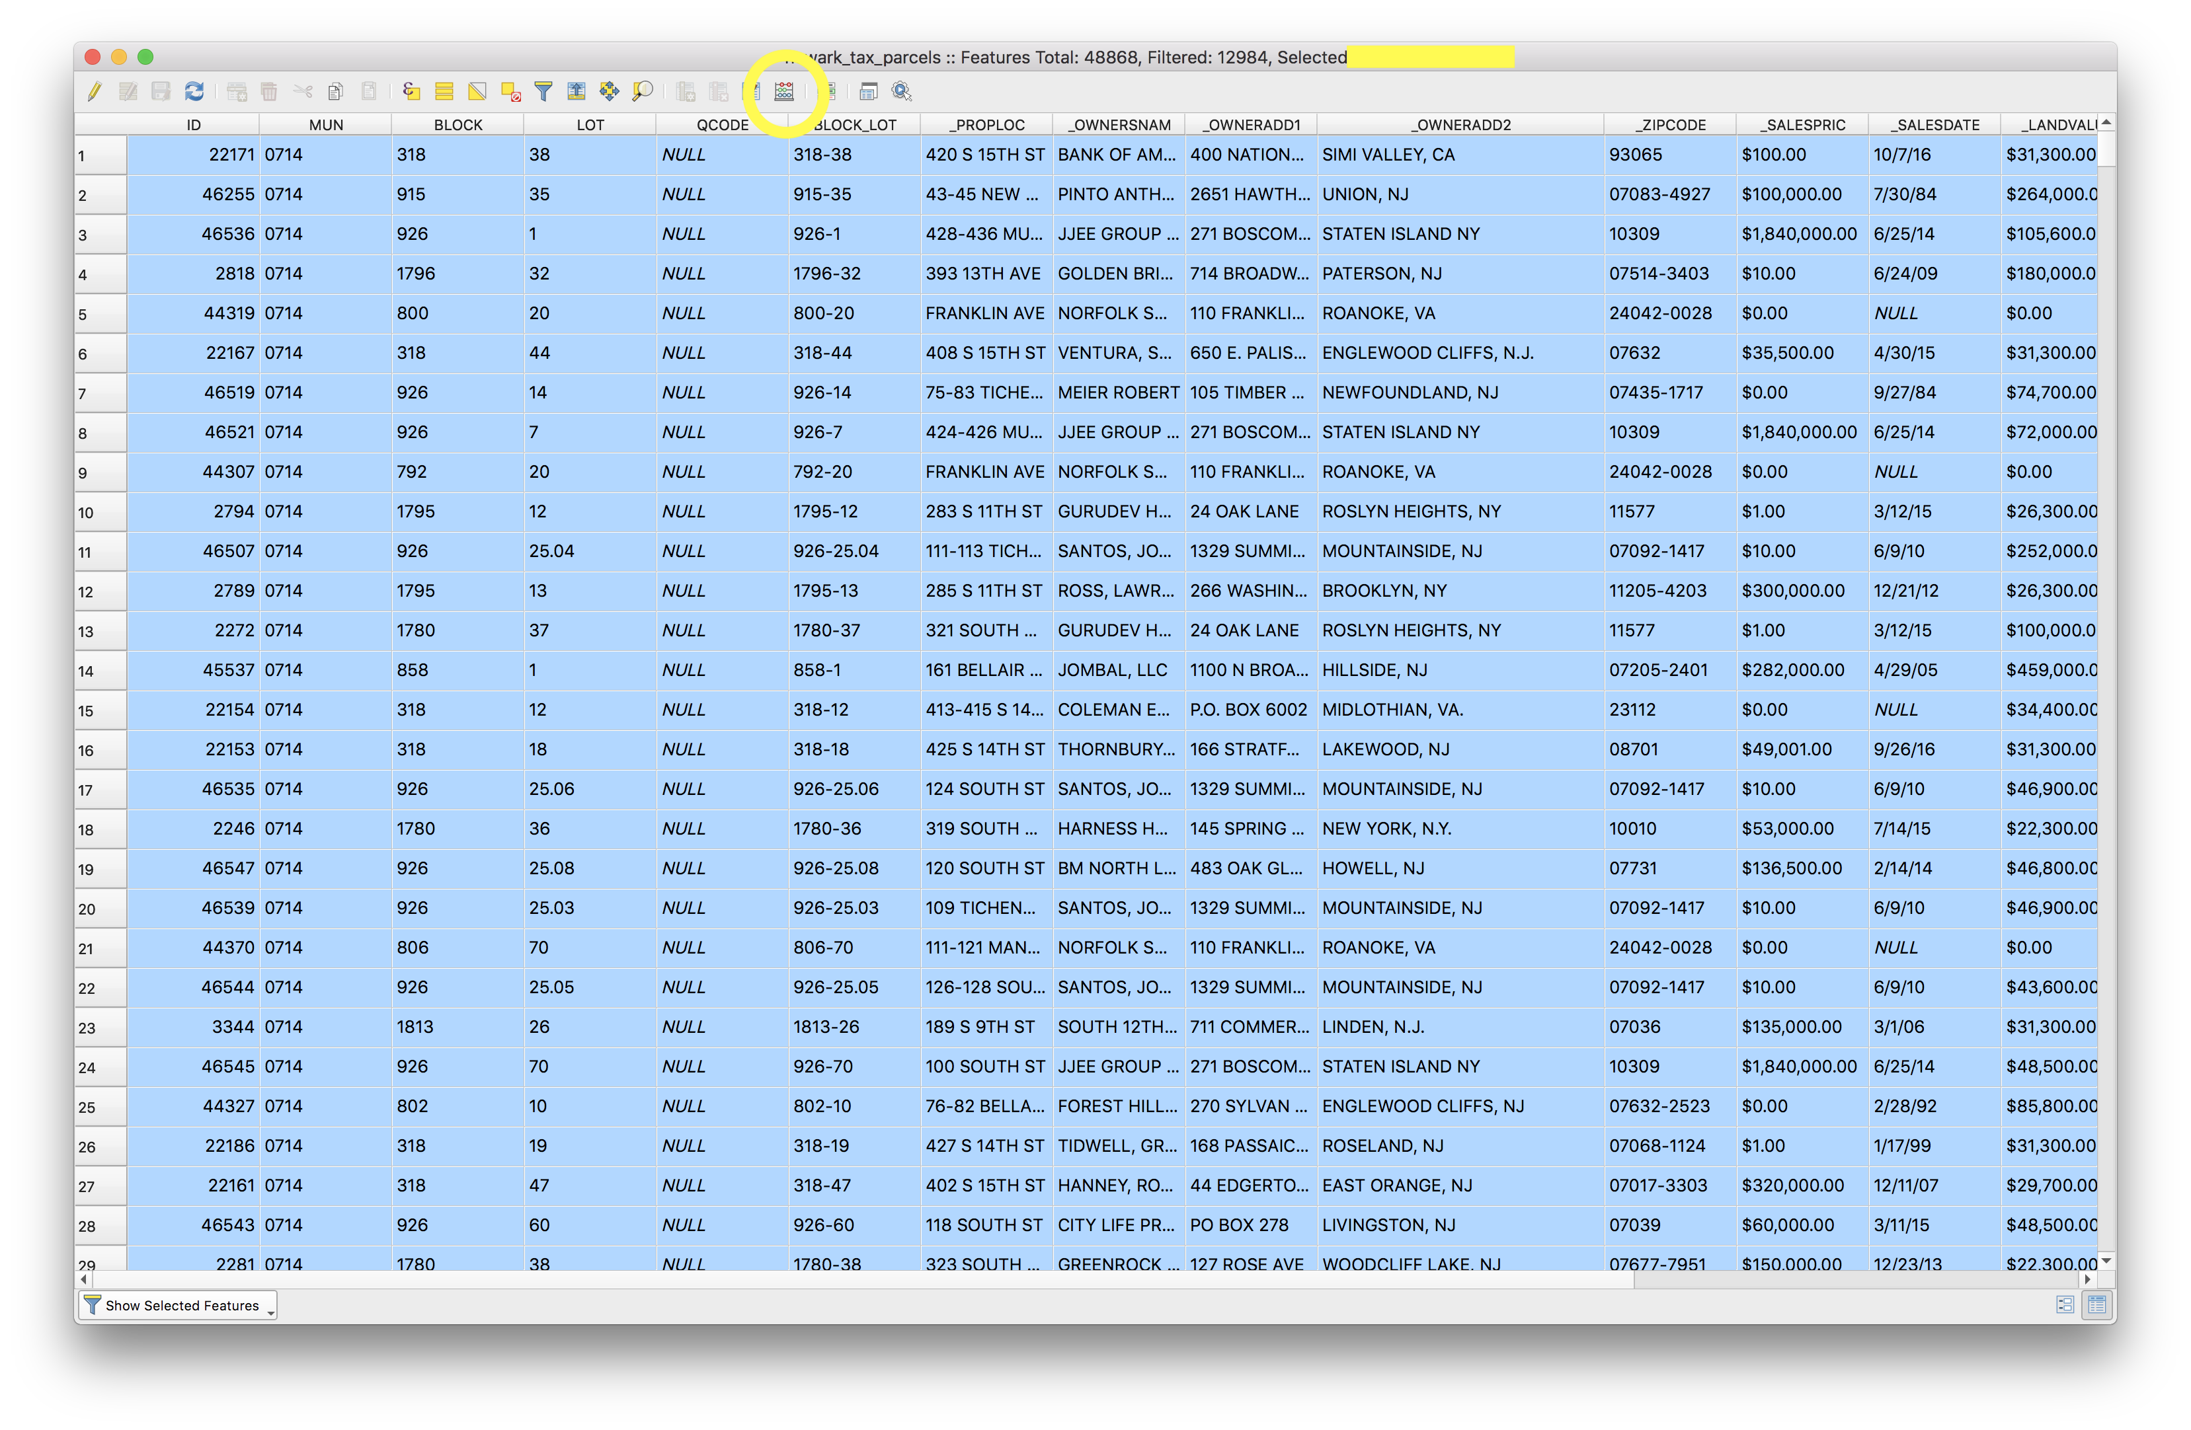Open the Actions gear menu icon
Screen dimensions: 2191x1430
tap(901, 91)
